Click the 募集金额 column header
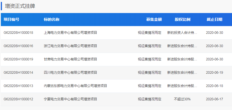 click(154, 19)
